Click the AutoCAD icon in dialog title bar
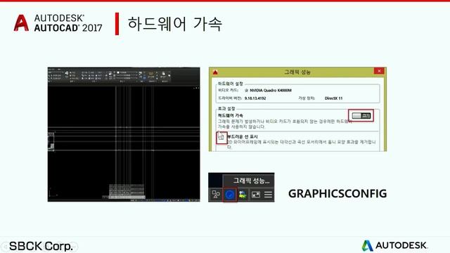The image size is (450, 253). [x=215, y=72]
